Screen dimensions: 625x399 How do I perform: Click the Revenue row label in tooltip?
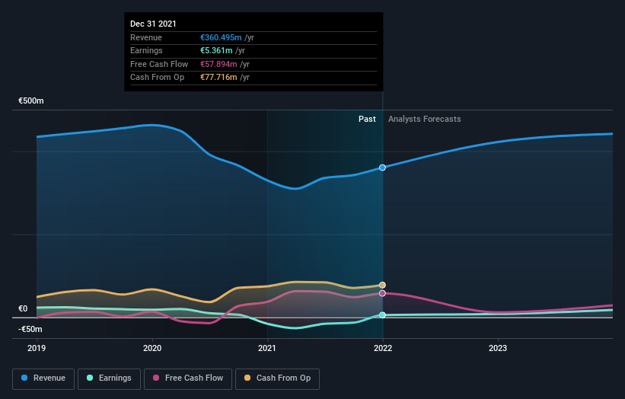(146, 37)
